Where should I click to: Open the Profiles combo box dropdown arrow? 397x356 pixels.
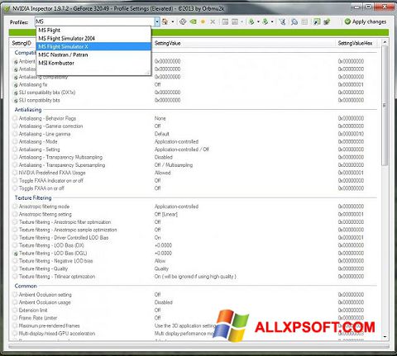coord(157,21)
